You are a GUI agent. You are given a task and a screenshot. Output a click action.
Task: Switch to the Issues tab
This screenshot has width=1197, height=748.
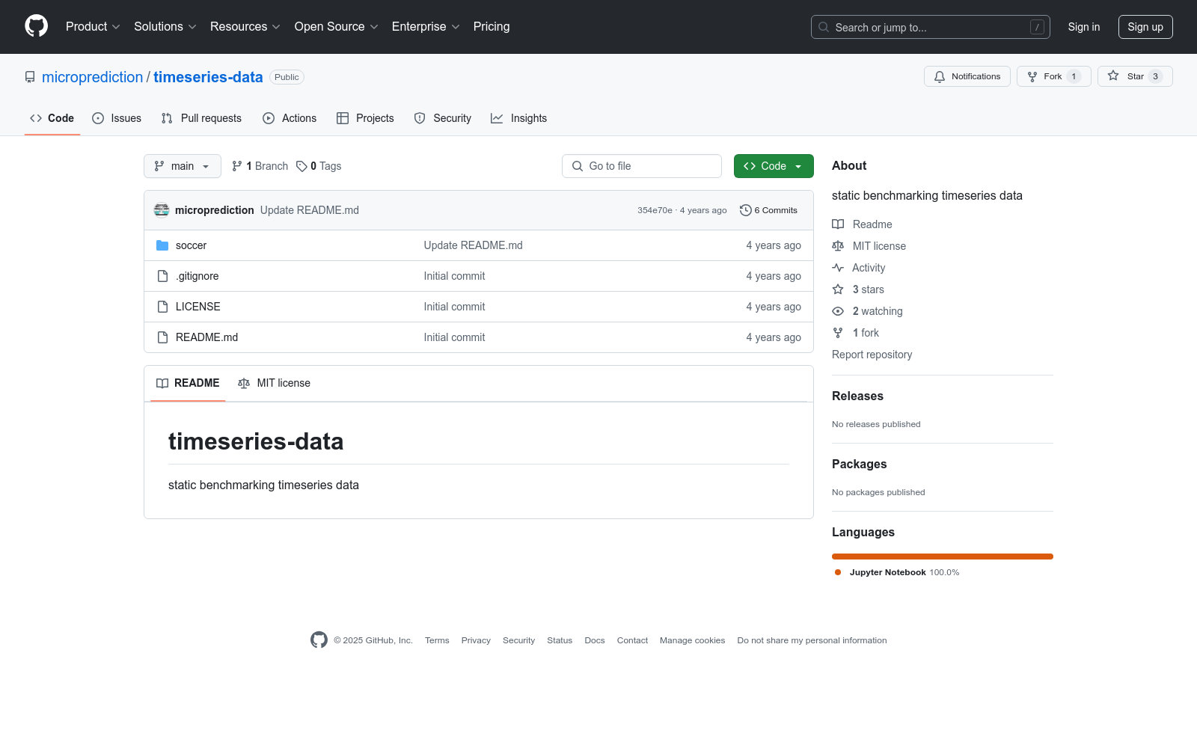click(x=117, y=118)
